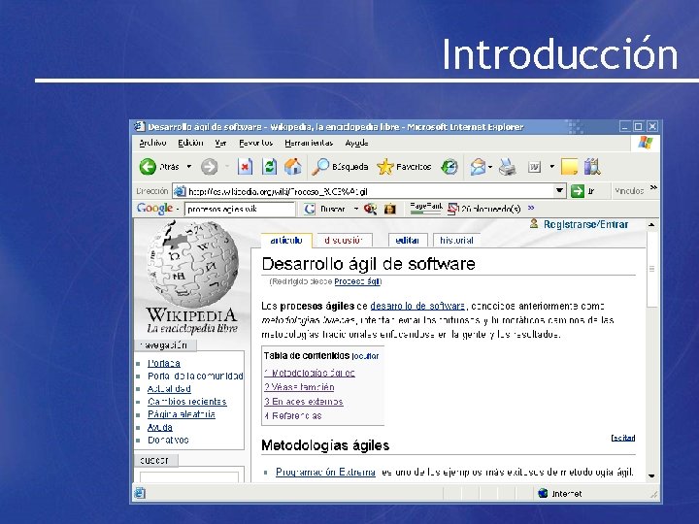Click the Google Buscar G icon

click(310, 209)
